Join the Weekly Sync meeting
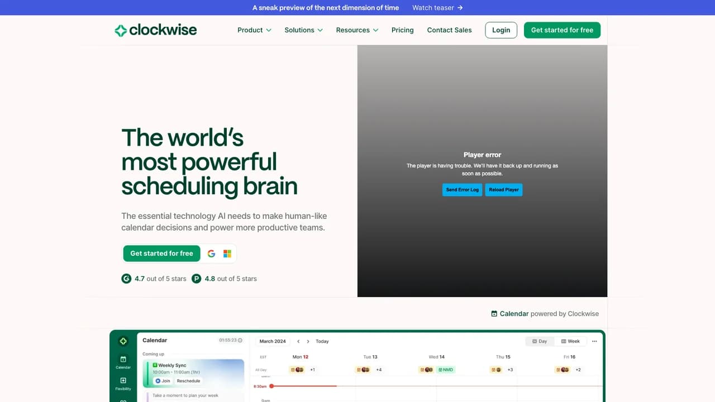 pos(163,381)
